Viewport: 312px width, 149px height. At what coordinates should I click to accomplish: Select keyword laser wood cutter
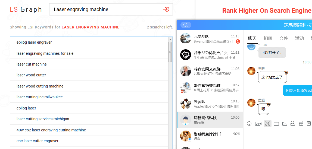89,75
